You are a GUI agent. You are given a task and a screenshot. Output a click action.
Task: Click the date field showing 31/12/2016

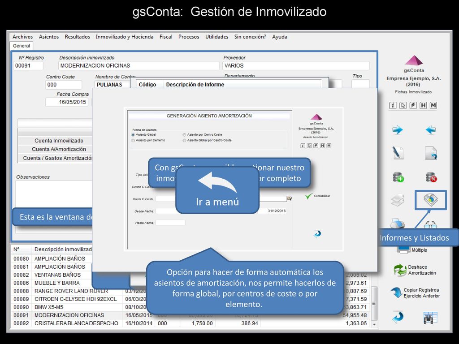tap(273, 211)
